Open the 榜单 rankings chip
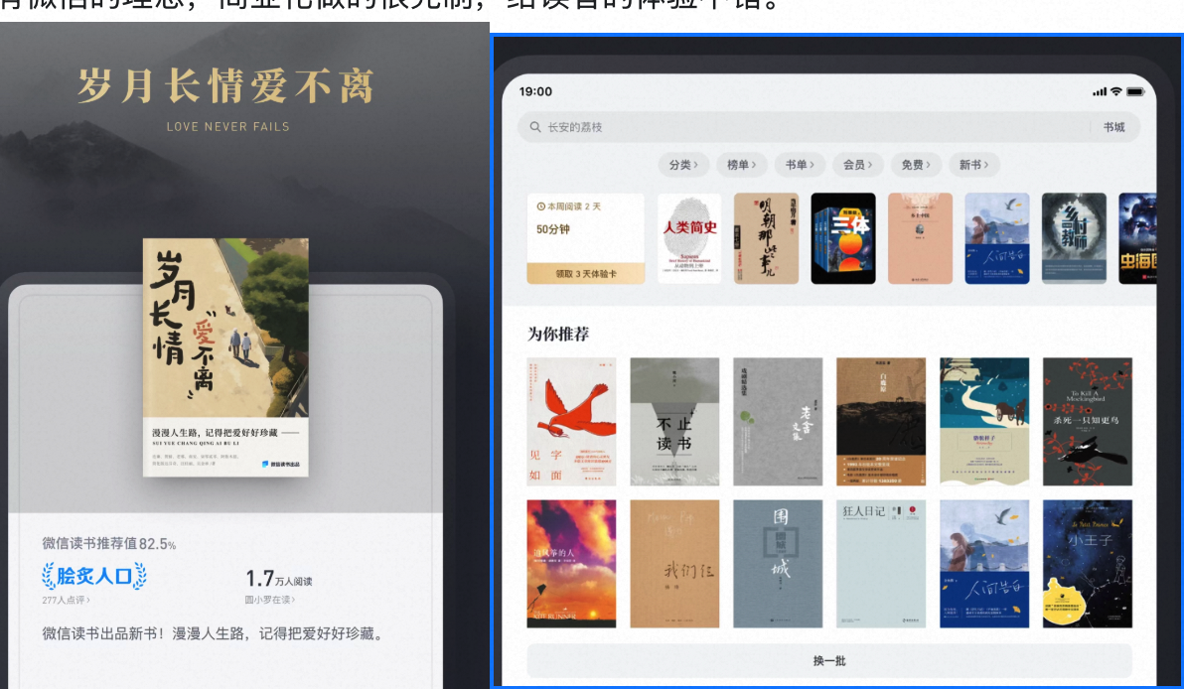Image resolution: width=1184 pixels, height=689 pixels. click(742, 165)
